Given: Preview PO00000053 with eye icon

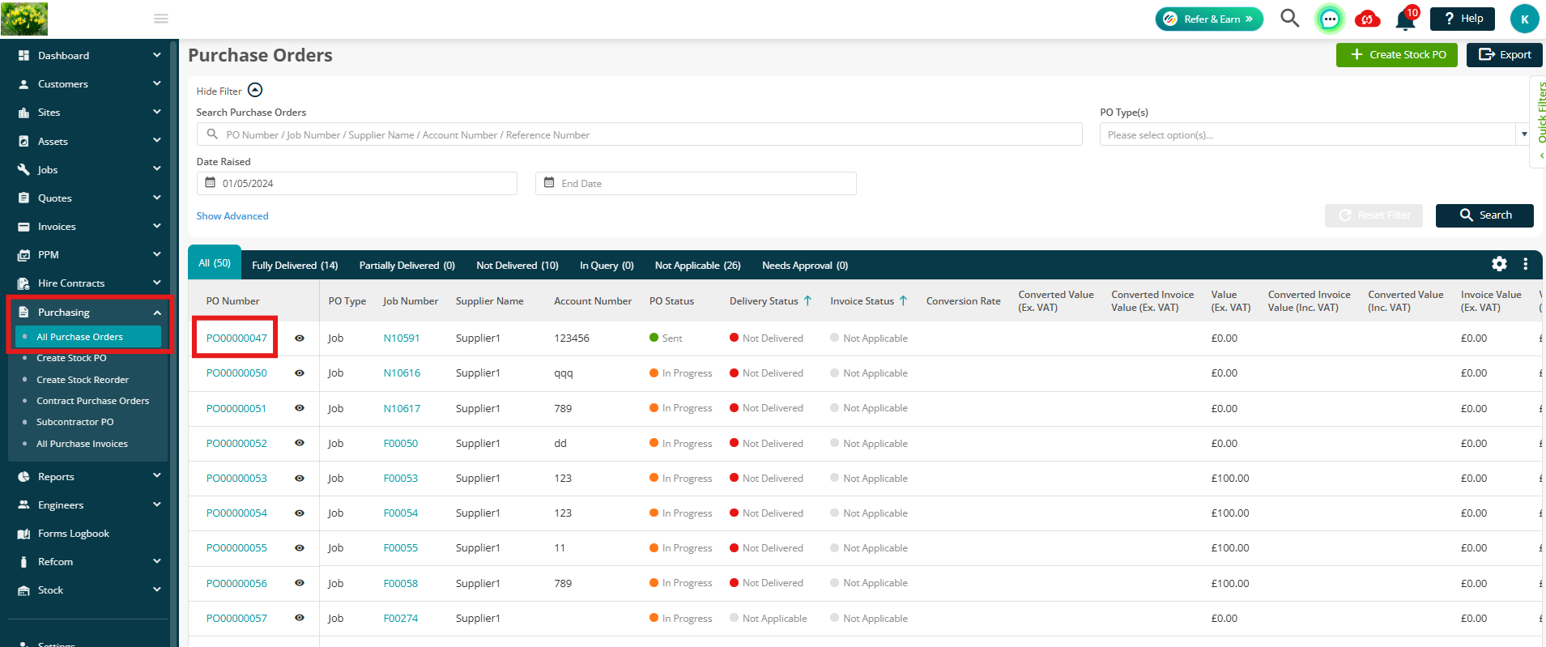Looking at the screenshot, I should (x=300, y=479).
